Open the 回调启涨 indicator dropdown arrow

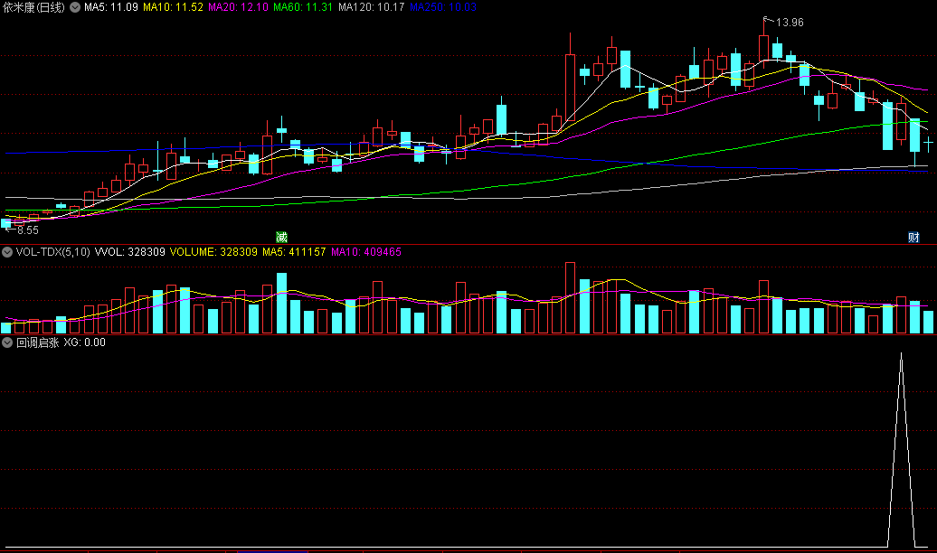[7, 342]
